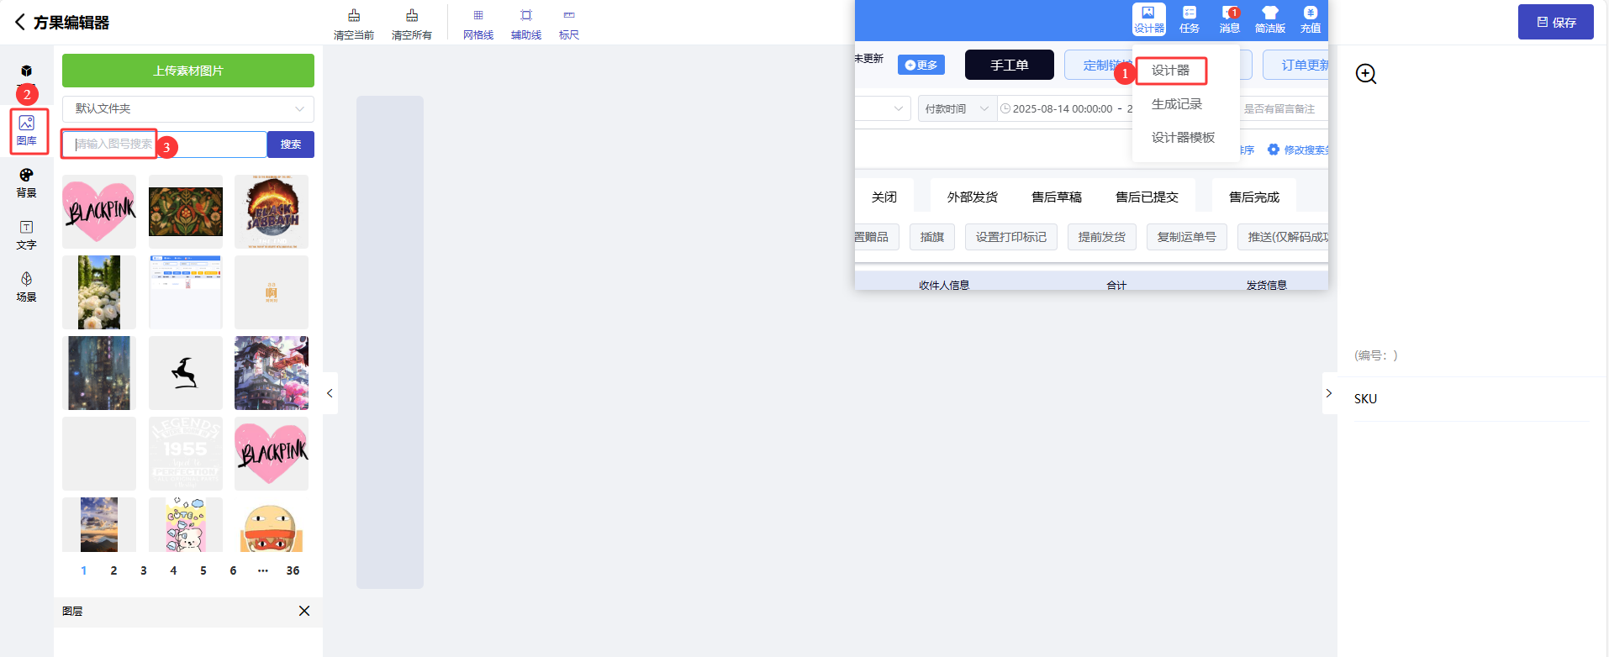
Task: Open the 付款时间 dropdown
Action: [x=957, y=108]
